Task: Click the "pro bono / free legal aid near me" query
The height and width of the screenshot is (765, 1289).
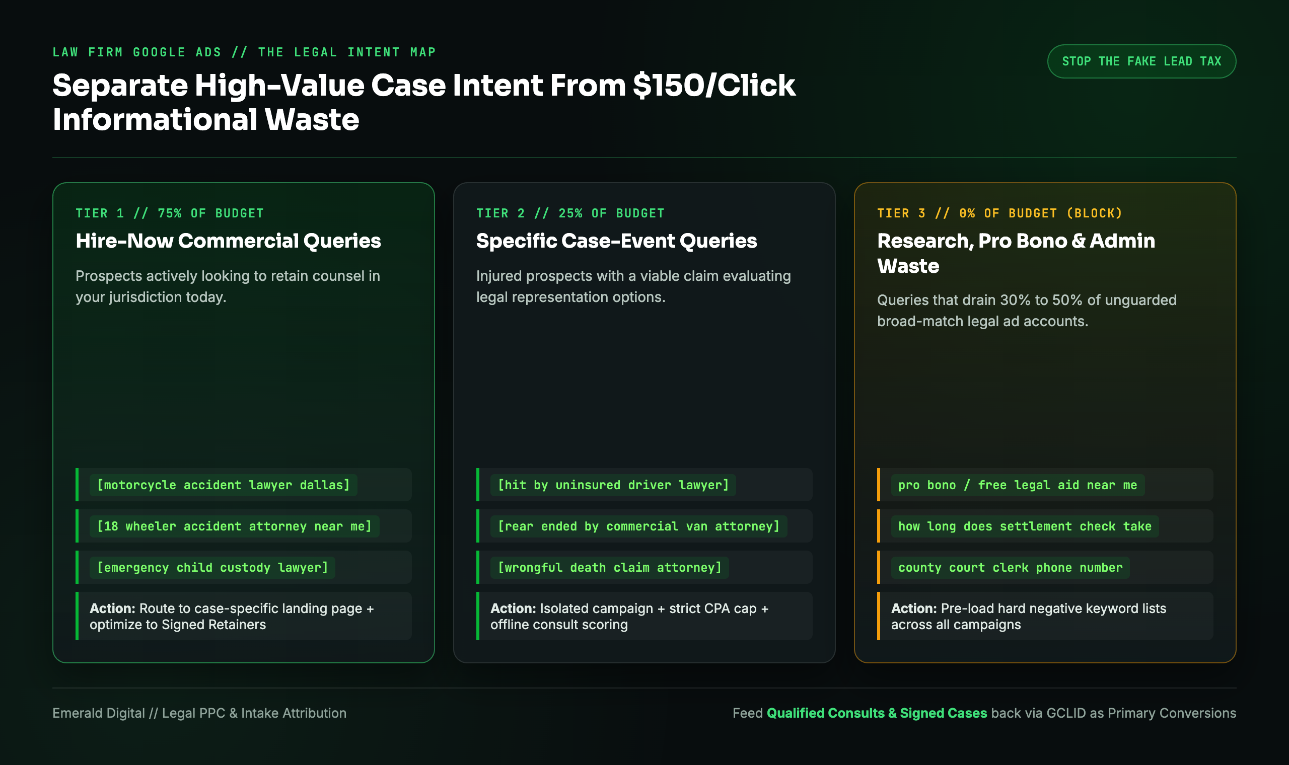Action: tap(1018, 485)
